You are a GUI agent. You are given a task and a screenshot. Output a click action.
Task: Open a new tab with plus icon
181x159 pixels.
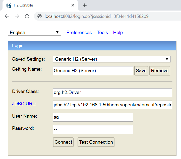(85, 5)
